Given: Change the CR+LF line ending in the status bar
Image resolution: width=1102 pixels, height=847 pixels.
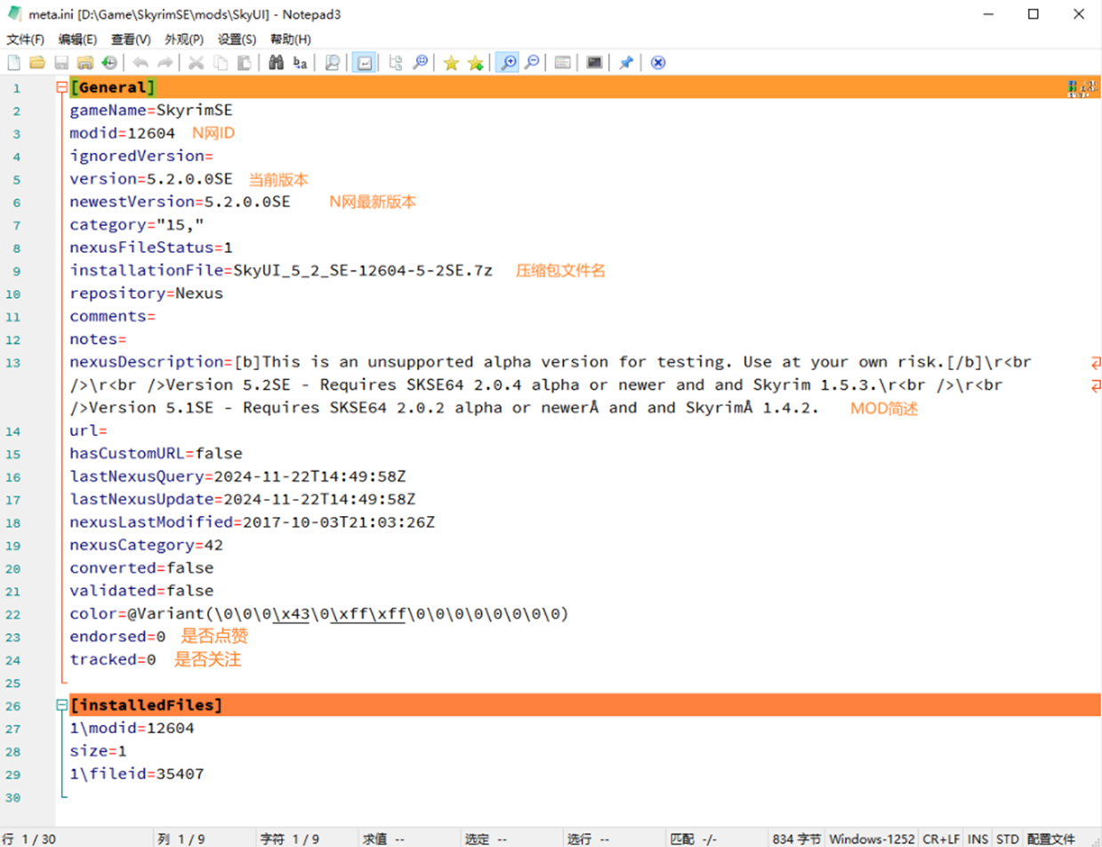Looking at the screenshot, I should [940, 838].
